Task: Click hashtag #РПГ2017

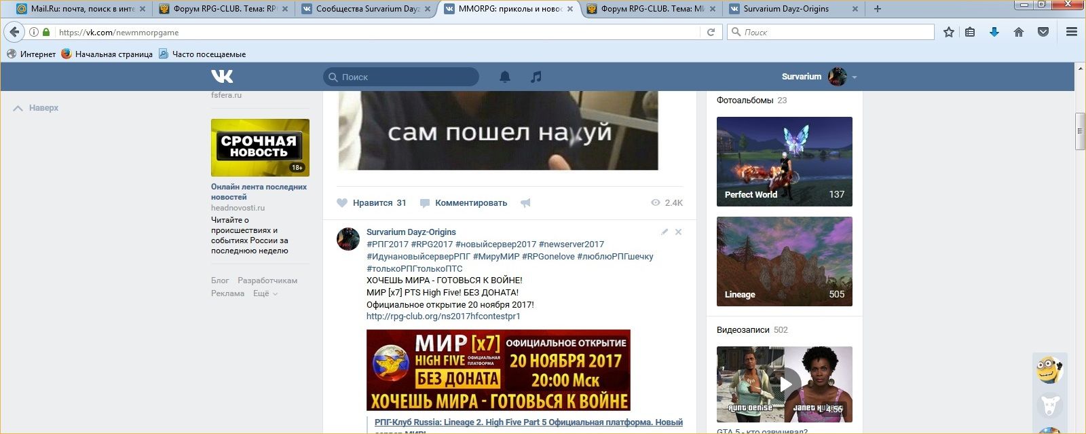Action: pos(388,245)
